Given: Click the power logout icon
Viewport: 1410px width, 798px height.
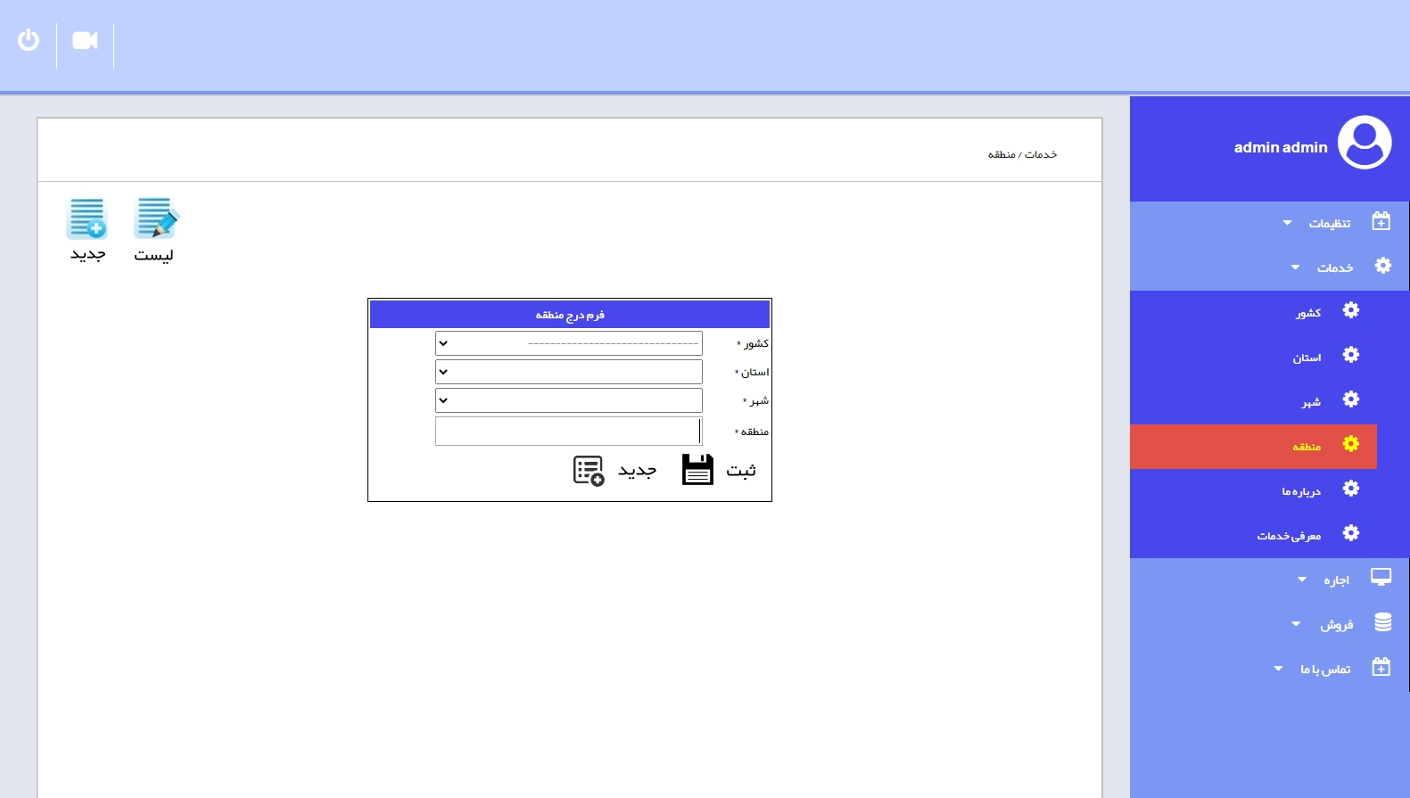Looking at the screenshot, I should [x=29, y=40].
